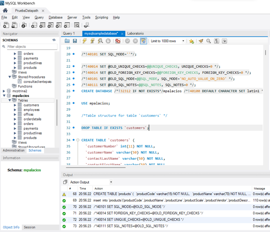Open the Object Info panel
Screen dimensions: 270x232
click(x=11, y=227)
